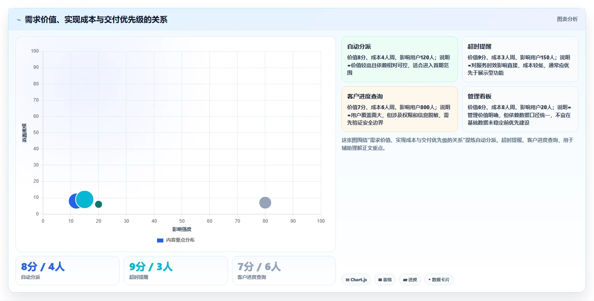Select the 表格 tag chip
594x301 pixels.
pos(385,280)
